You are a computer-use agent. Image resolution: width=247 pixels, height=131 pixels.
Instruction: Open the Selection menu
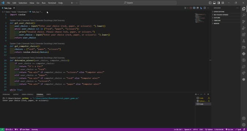pyautogui.click(x=23, y=3)
